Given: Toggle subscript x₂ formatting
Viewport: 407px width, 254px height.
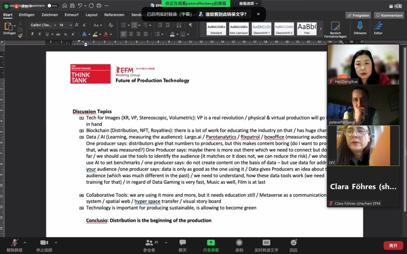Looking at the screenshot, I should [66, 34].
